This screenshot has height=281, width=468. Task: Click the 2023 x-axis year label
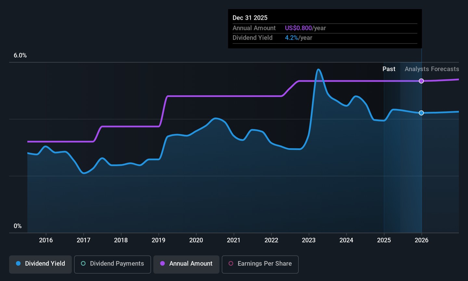tap(309, 240)
